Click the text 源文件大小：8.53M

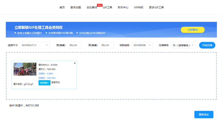tap(48, 65)
